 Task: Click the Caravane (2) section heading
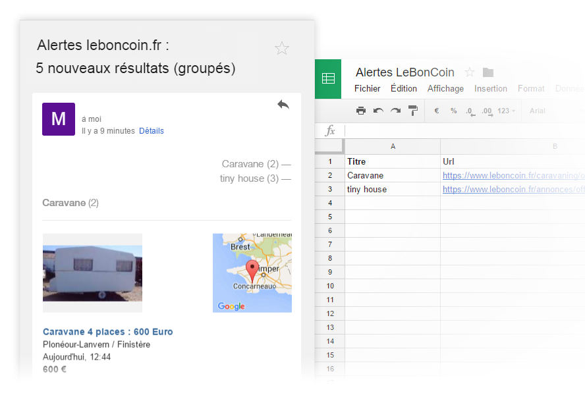pos(70,203)
